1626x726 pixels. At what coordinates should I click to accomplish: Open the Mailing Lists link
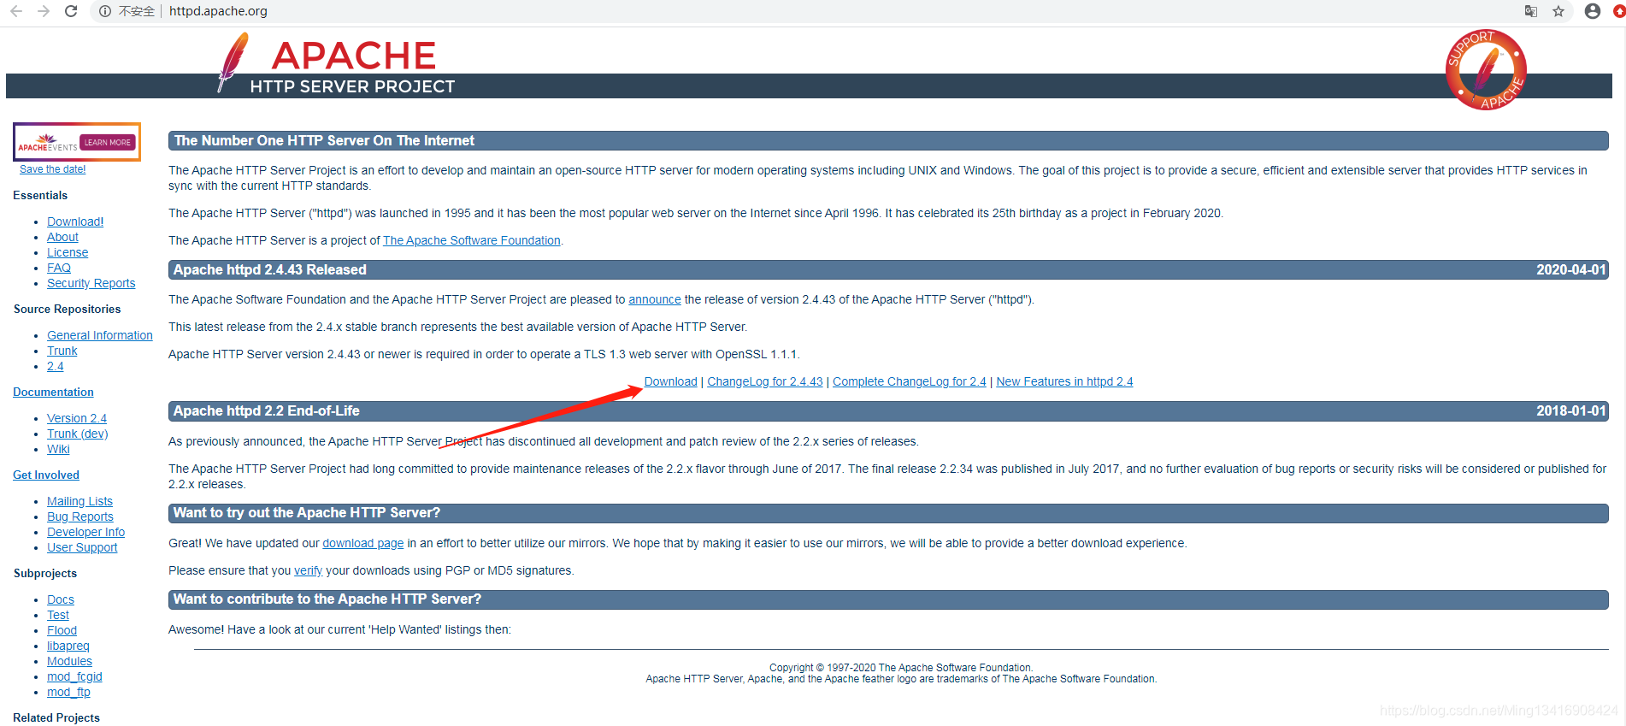[x=80, y=501]
